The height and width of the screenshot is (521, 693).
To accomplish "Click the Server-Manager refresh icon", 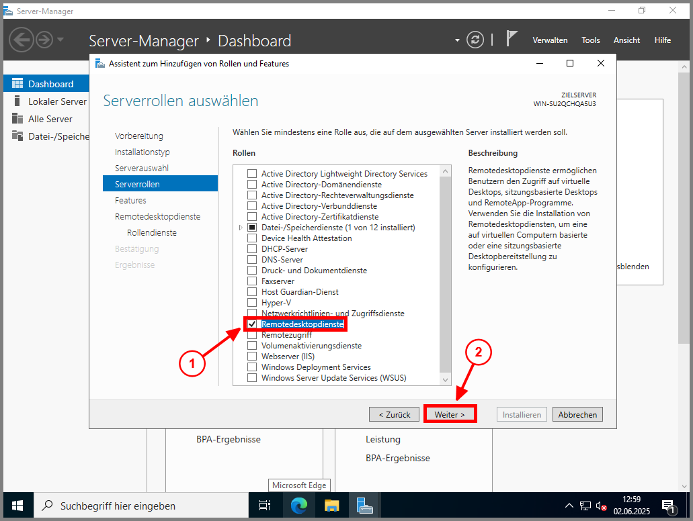I will [475, 40].
